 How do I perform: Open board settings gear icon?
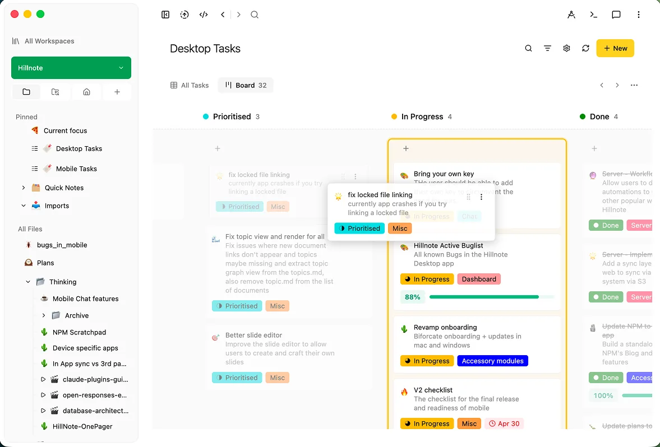pos(566,48)
